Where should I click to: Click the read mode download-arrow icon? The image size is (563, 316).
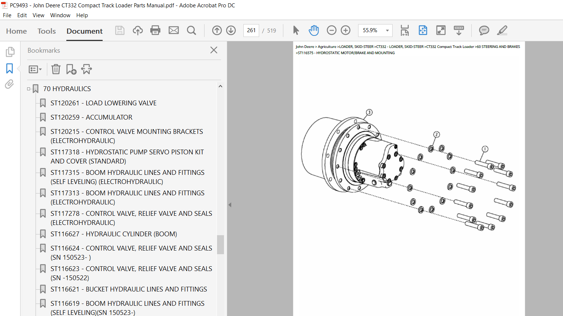pyautogui.click(x=459, y=30)
